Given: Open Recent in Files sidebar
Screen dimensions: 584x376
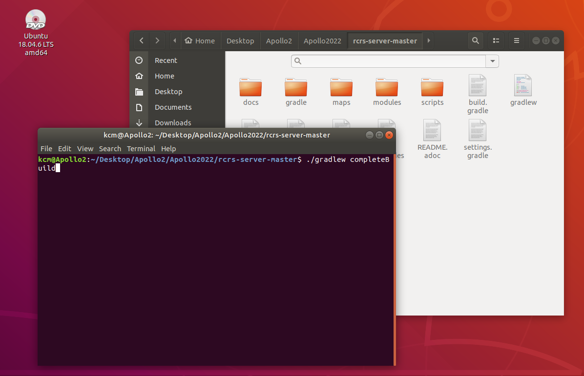Looking at the screenshot, I should [177, 60].
